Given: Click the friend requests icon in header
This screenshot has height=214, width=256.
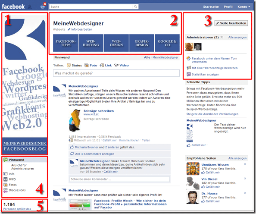Looking at the screenshot, I should point(30,7).
